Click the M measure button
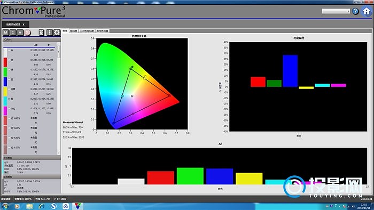 click(6, 33)
